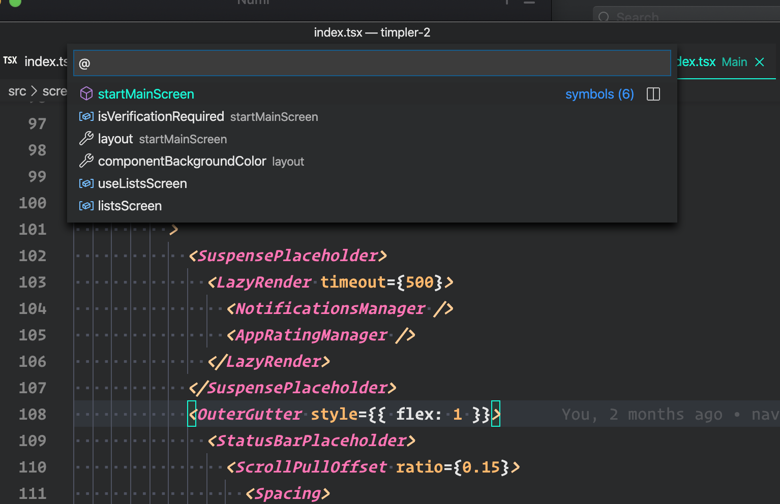Screen dimensions: 780x504
Task: Click the OuterGutter style tag
Action: (344, 414)
